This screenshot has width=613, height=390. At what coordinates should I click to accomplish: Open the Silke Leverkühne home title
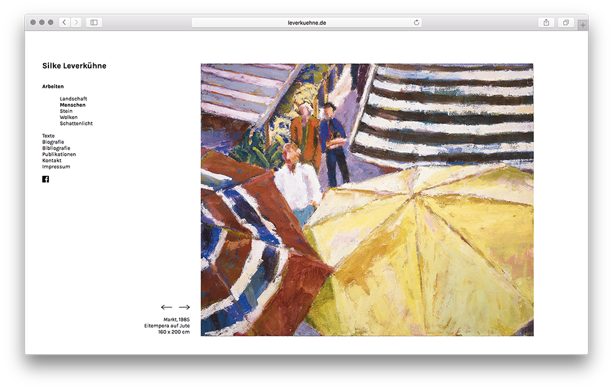tap(74, 66)
